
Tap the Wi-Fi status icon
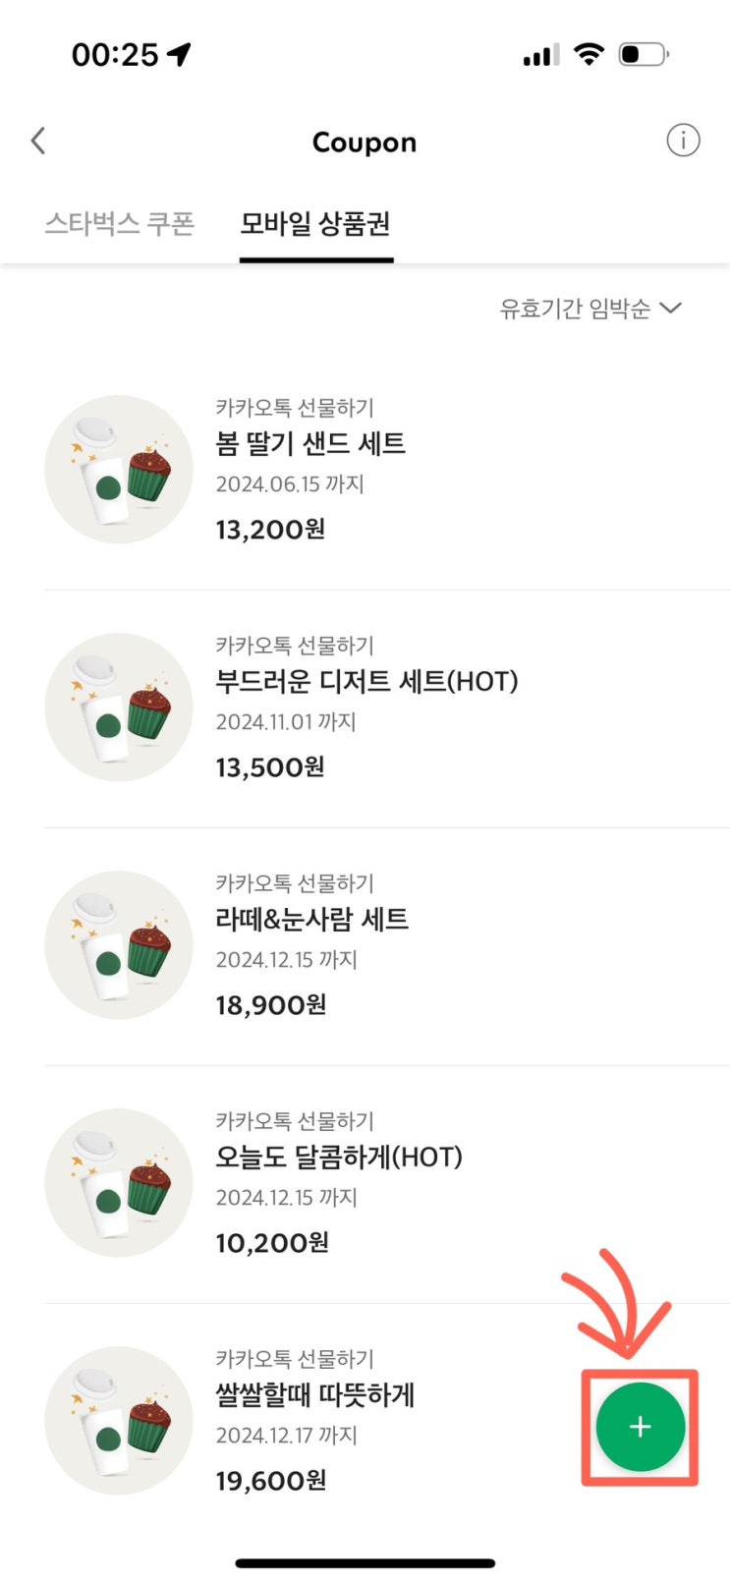coord(588,54)
